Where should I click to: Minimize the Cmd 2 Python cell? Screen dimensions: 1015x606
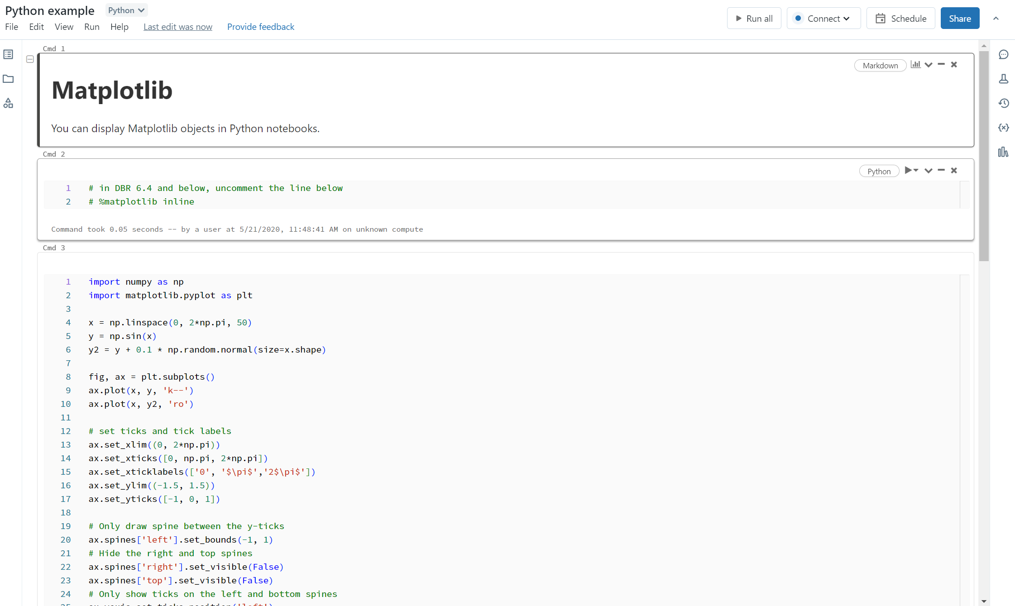point(941,170)
